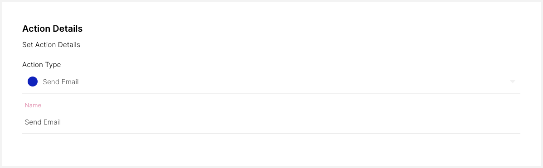The width and height of the screenshot is (543, 168).
Task: Select the Send Email text in Action Type
Action: pos(61,82)
